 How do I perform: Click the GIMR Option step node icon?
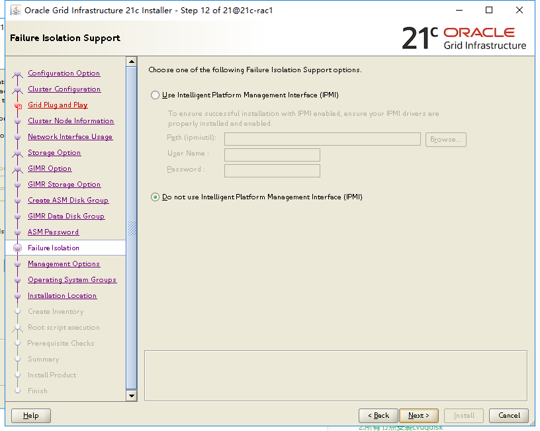18,169
